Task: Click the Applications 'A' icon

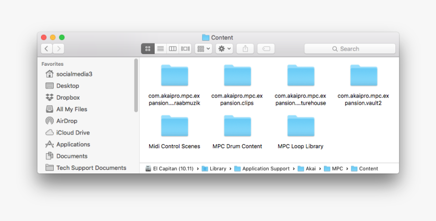Action: click(x=50, y=144)
